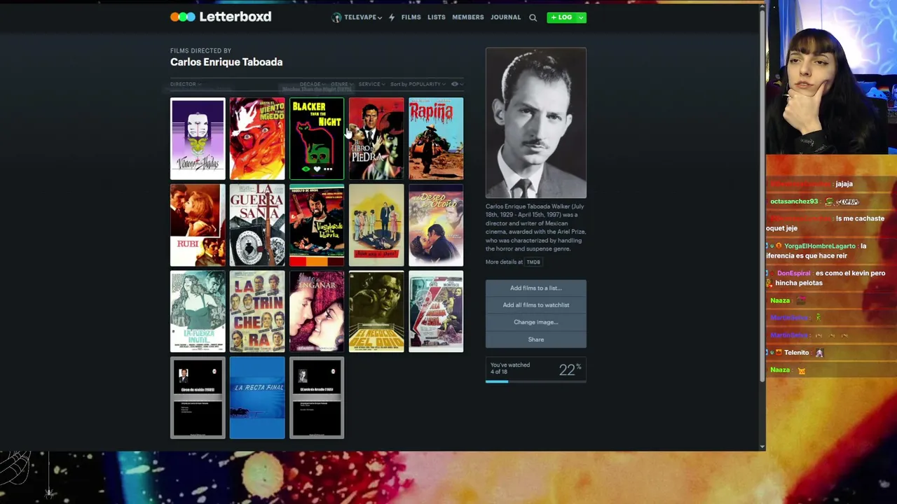Go to the Journal page
Image resolution: width=897 pixels, height=504 pixels.
506,17
